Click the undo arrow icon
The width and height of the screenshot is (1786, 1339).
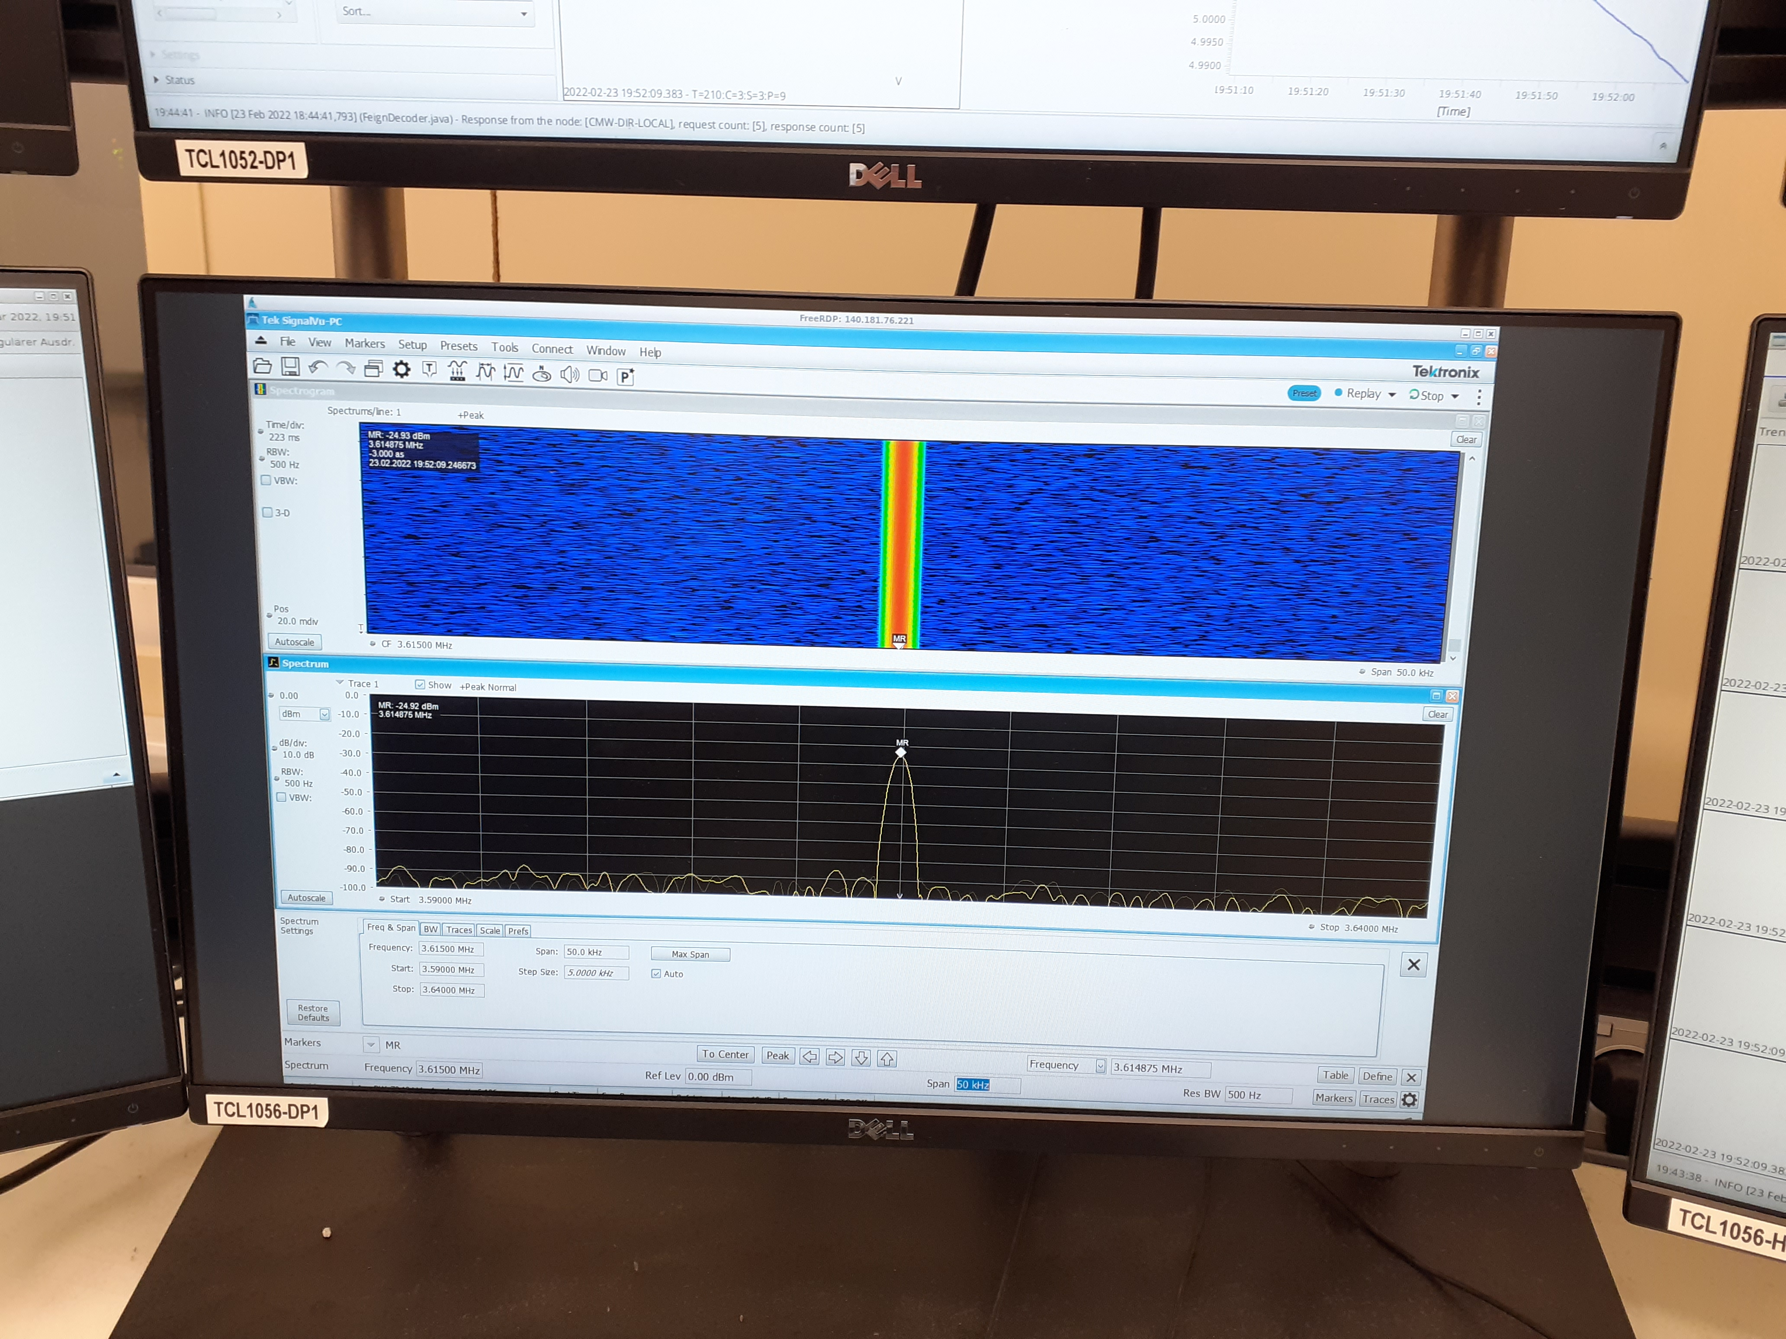point(317,367)
